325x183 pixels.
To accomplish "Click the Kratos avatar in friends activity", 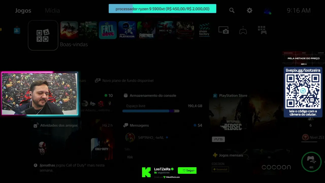I will click(x=42, y=148).
